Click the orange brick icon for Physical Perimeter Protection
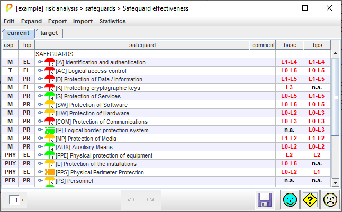342x212 pixels. (50, 172)
